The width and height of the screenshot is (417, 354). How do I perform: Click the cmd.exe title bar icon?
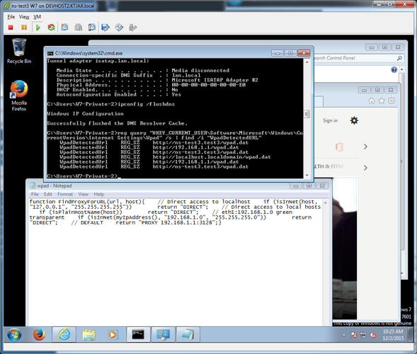(50, 53)
